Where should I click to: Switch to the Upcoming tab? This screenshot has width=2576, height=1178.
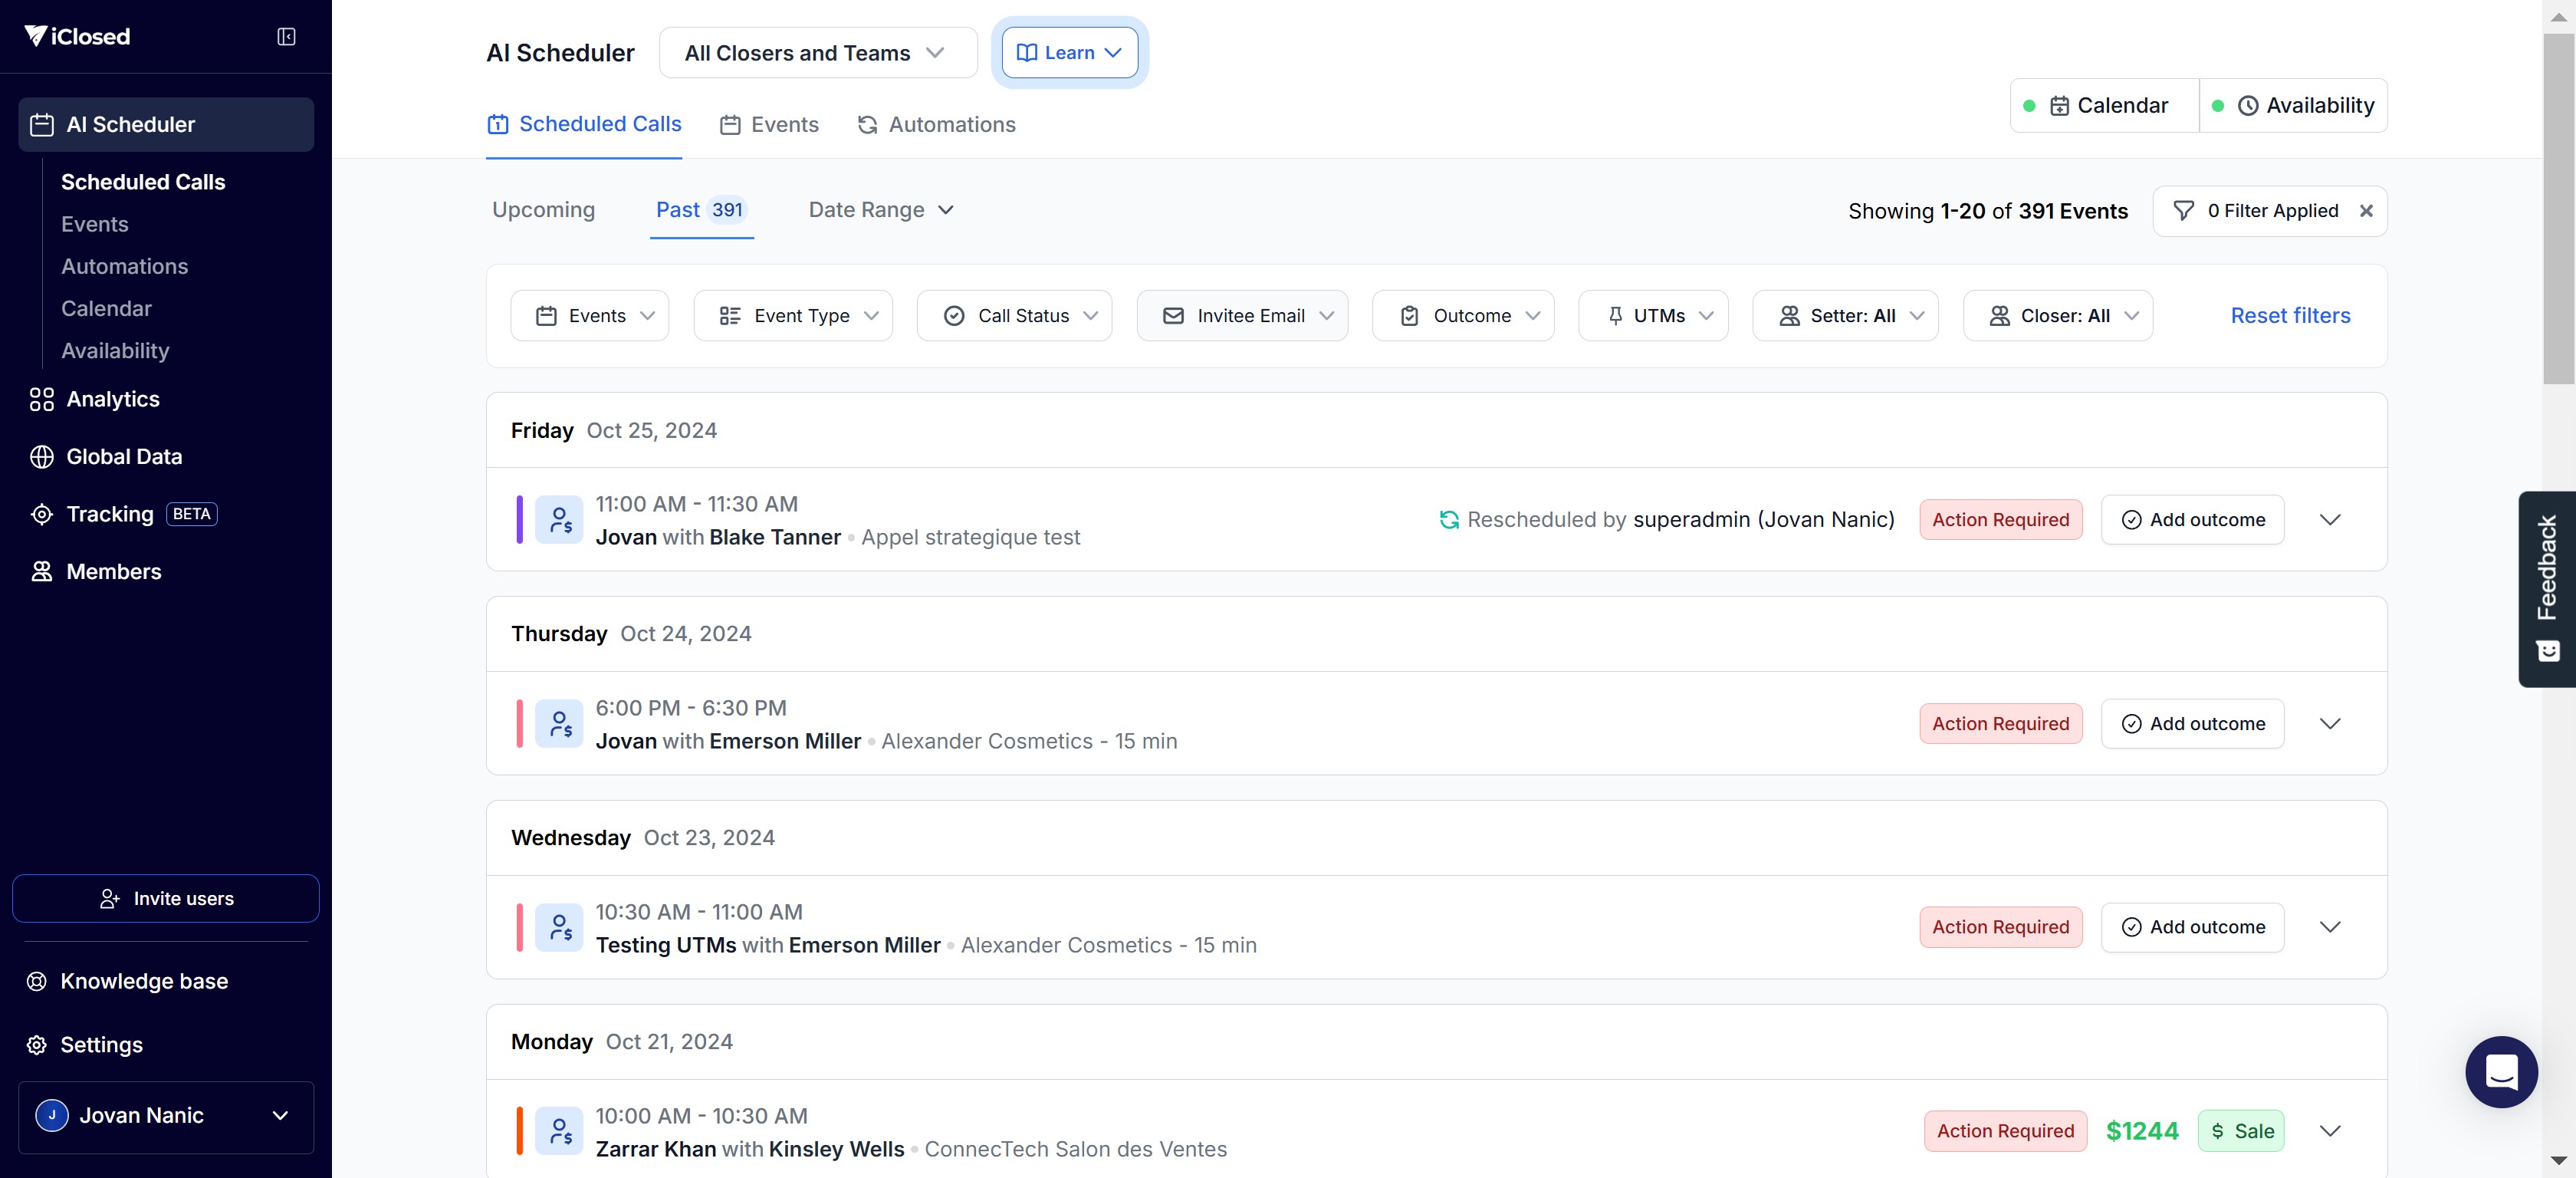pyautogui.click(x=543, y=210)
